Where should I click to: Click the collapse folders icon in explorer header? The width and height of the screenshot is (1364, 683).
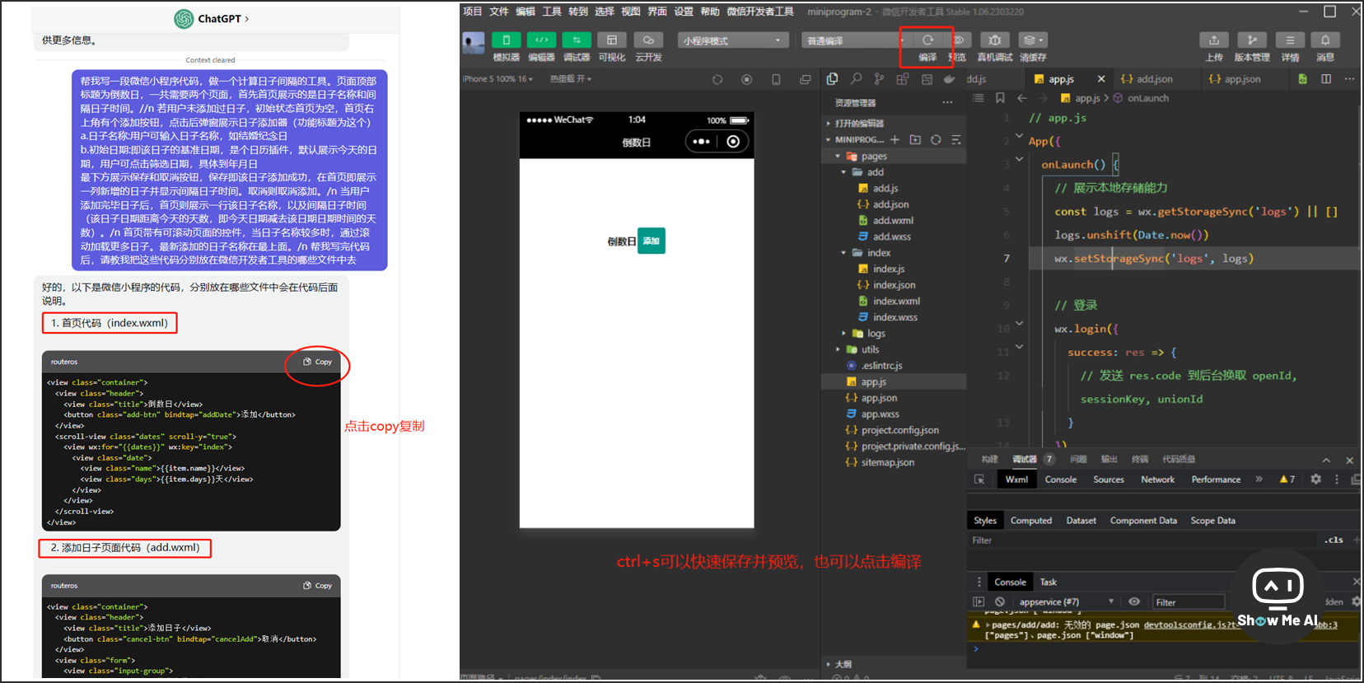click(956, 139)
